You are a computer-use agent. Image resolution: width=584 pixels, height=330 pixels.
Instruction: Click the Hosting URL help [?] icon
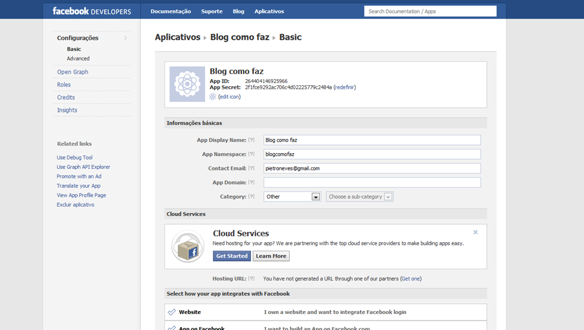coord(252,279)
